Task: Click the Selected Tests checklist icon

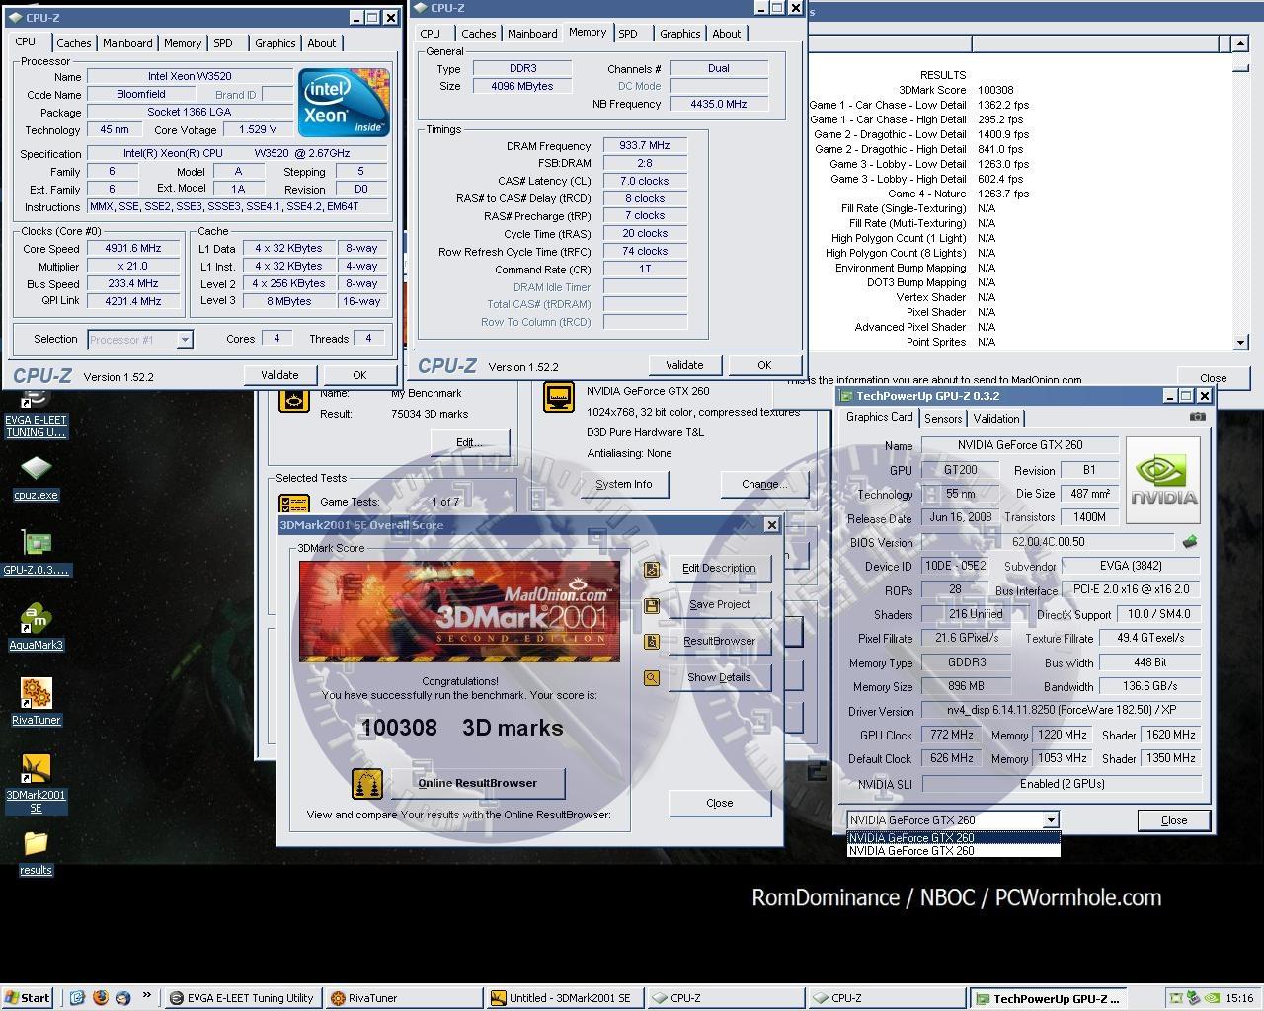Action: coord(294,502)
